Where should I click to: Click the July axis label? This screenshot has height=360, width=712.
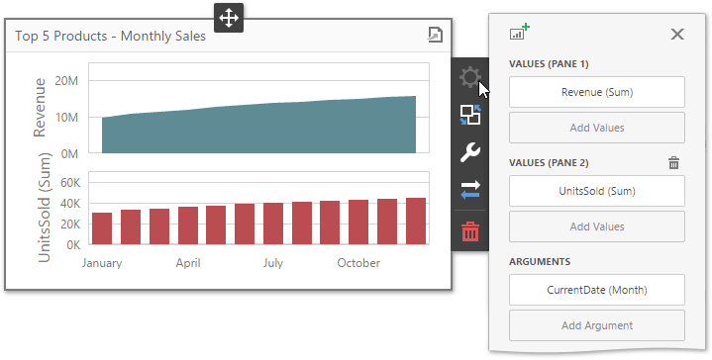pos(273,263)
